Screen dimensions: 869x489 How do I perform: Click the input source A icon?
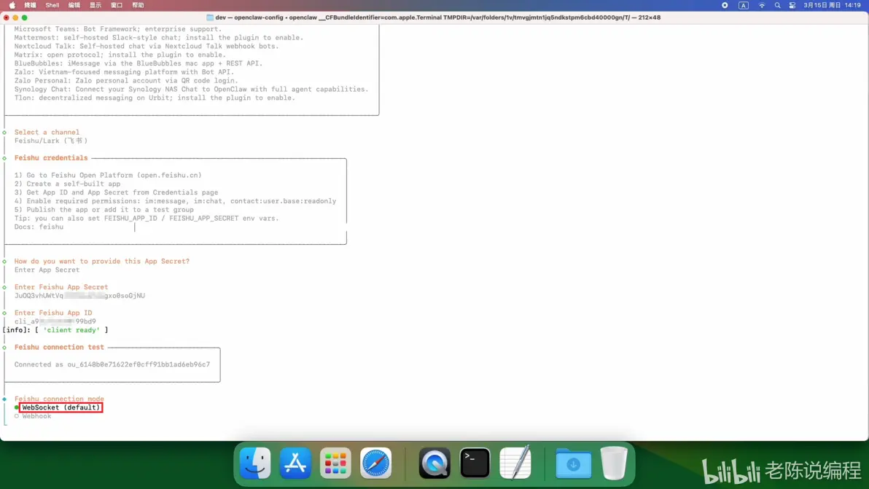[743, 5]
